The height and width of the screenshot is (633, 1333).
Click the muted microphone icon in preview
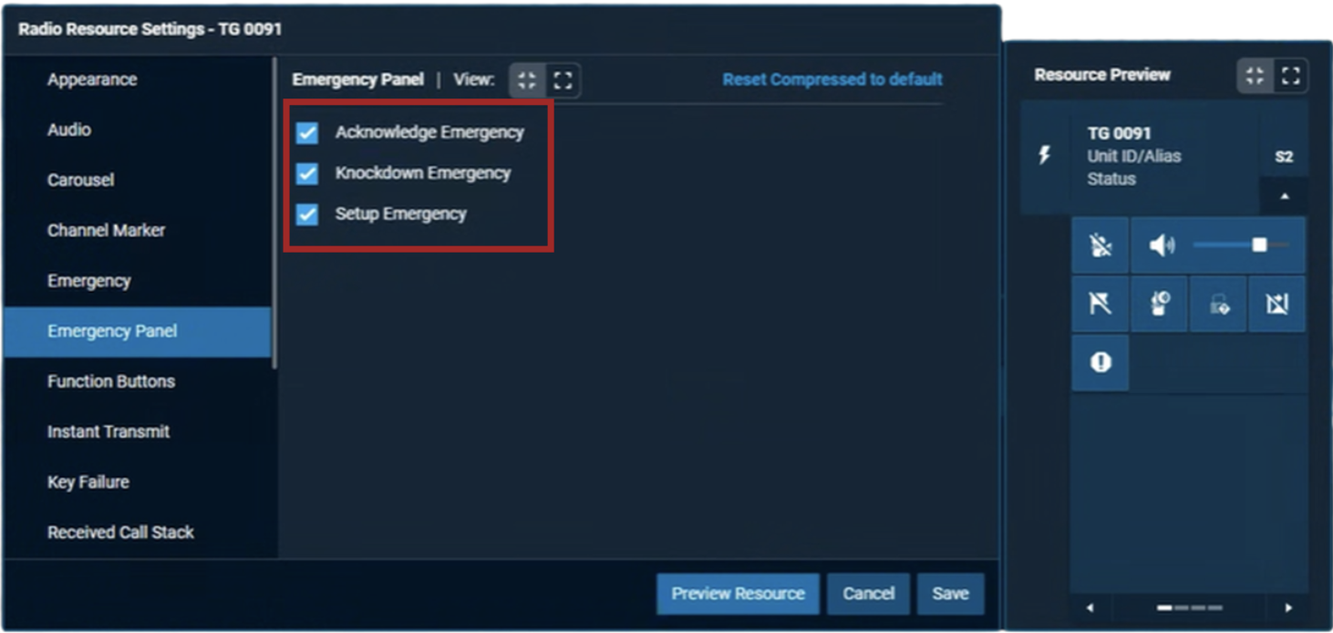click(1100, 245)
